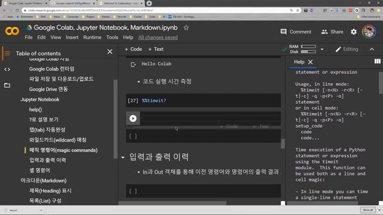Change the side panel column layout

pyautogui.click(x=378, y=61)
